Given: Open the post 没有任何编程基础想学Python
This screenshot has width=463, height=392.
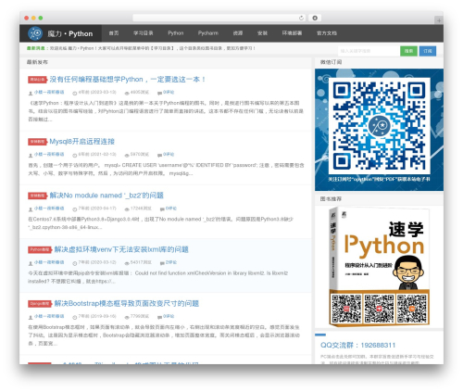Looking at the screenshot, I should [128, 80].
